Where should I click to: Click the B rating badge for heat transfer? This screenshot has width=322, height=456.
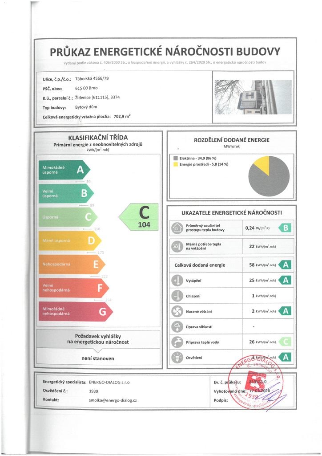click(285, 228)
